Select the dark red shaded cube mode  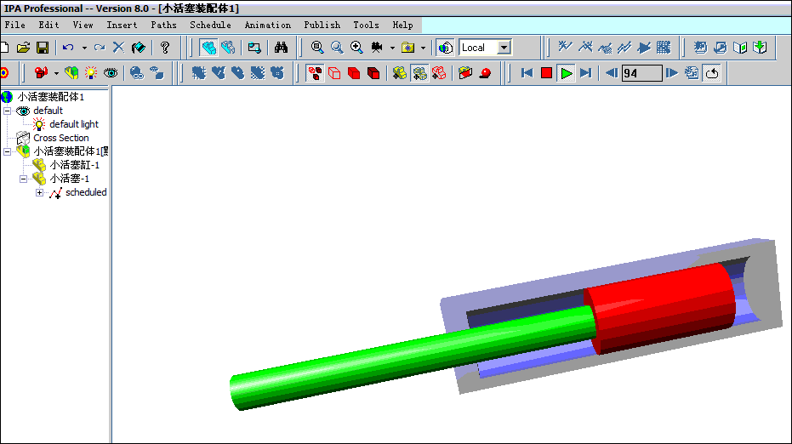pyautogui.click(x=373, y=73)
